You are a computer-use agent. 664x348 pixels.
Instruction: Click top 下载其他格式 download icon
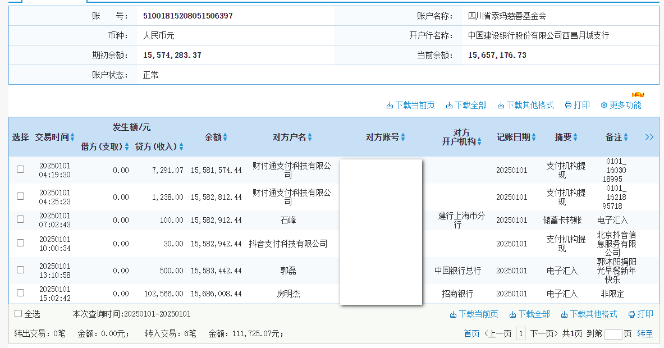coord(501,106)
